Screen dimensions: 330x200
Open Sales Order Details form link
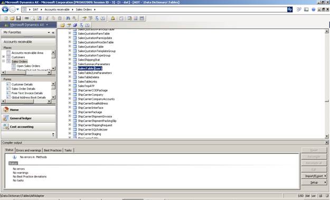tap(23, 89)
